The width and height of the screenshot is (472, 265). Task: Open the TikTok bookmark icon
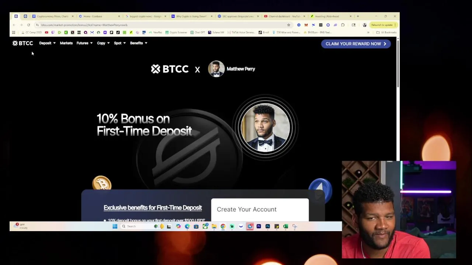click(x=118, y=32)
